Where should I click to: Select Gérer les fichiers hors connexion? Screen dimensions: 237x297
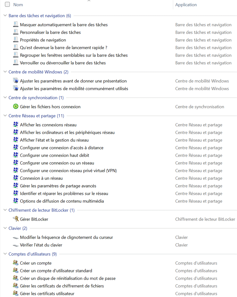tap(50, 107)
